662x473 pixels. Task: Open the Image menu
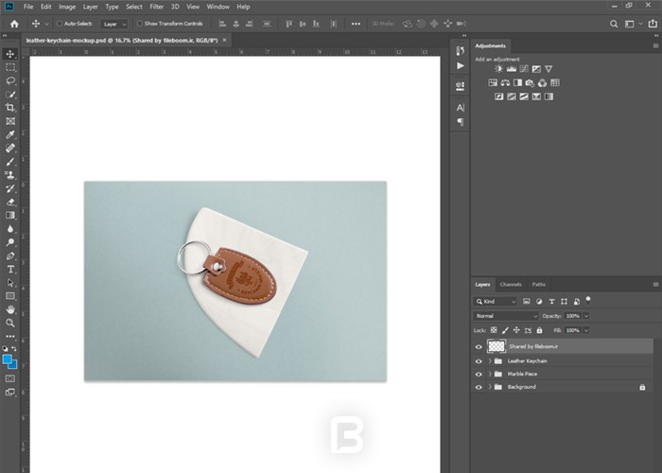[x=67, y=7]
